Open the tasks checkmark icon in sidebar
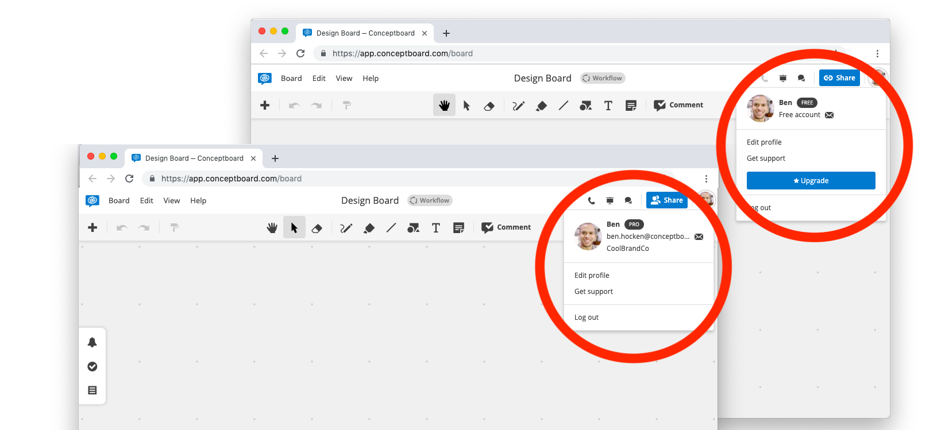Viewport: 945px width, 430px height. pos(92,366)
